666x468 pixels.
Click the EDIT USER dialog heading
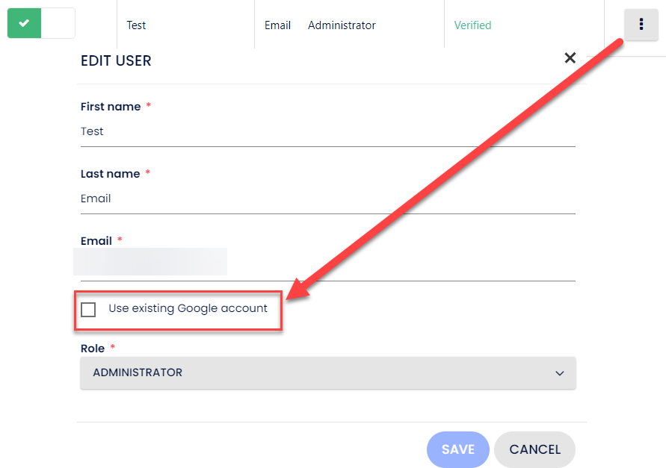point(116,61)
